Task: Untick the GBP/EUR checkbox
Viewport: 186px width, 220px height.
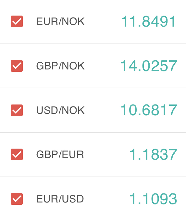Action: click(x=17, y=154)
